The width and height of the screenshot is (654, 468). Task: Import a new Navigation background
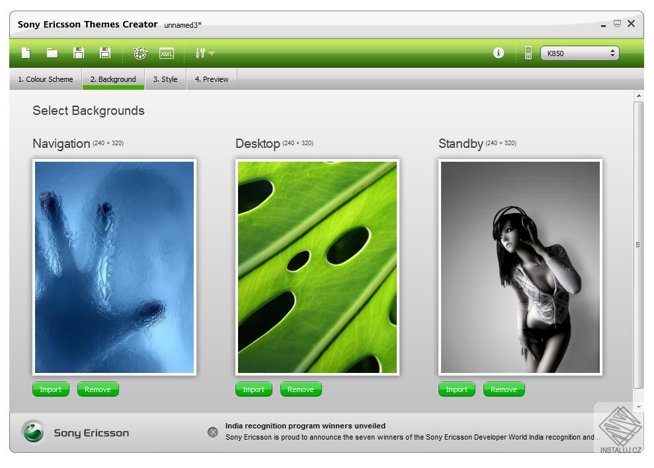[x=51, y=389]
